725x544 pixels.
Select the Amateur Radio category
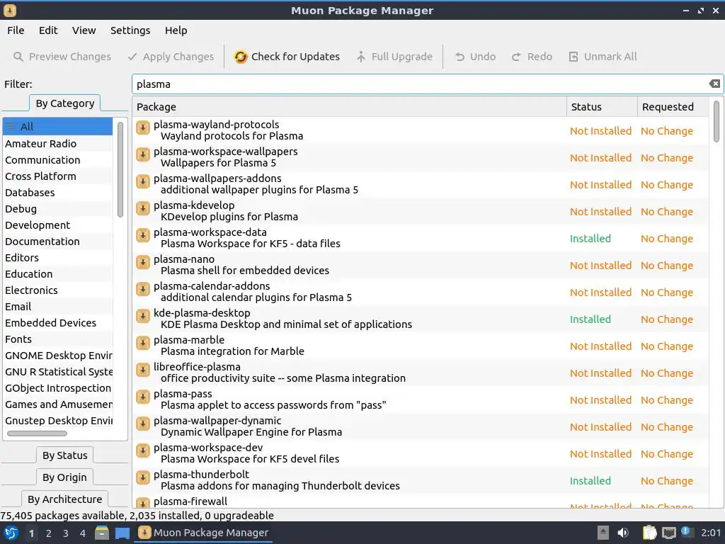[58, 143]
